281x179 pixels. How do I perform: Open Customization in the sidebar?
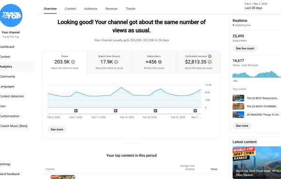point(9,116)
